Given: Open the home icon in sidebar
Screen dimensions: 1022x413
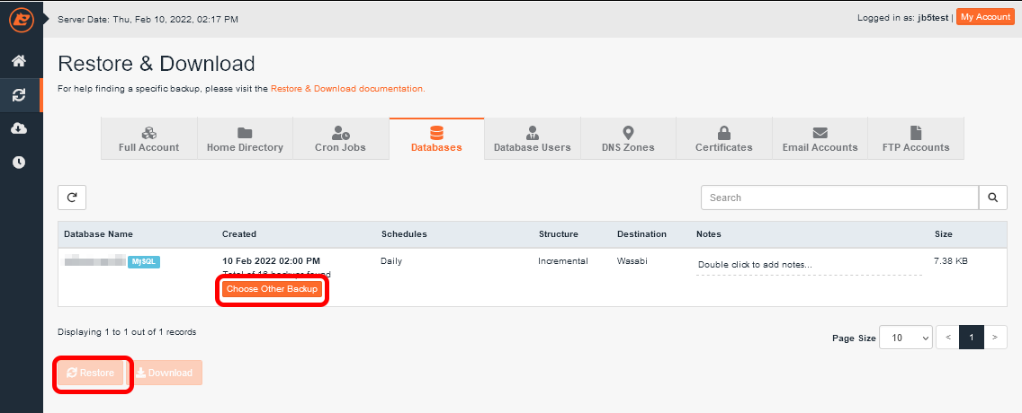Looking at the screenshot, I should tap(19, 61).
